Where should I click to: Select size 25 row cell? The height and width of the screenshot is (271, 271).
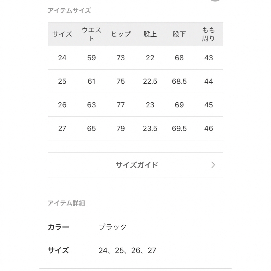click(62, 81)
